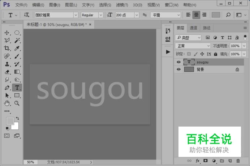Screen dimensions: 250x166
Task: Open the background color picker
Action: pyautogui.click(x=16, y=127)
